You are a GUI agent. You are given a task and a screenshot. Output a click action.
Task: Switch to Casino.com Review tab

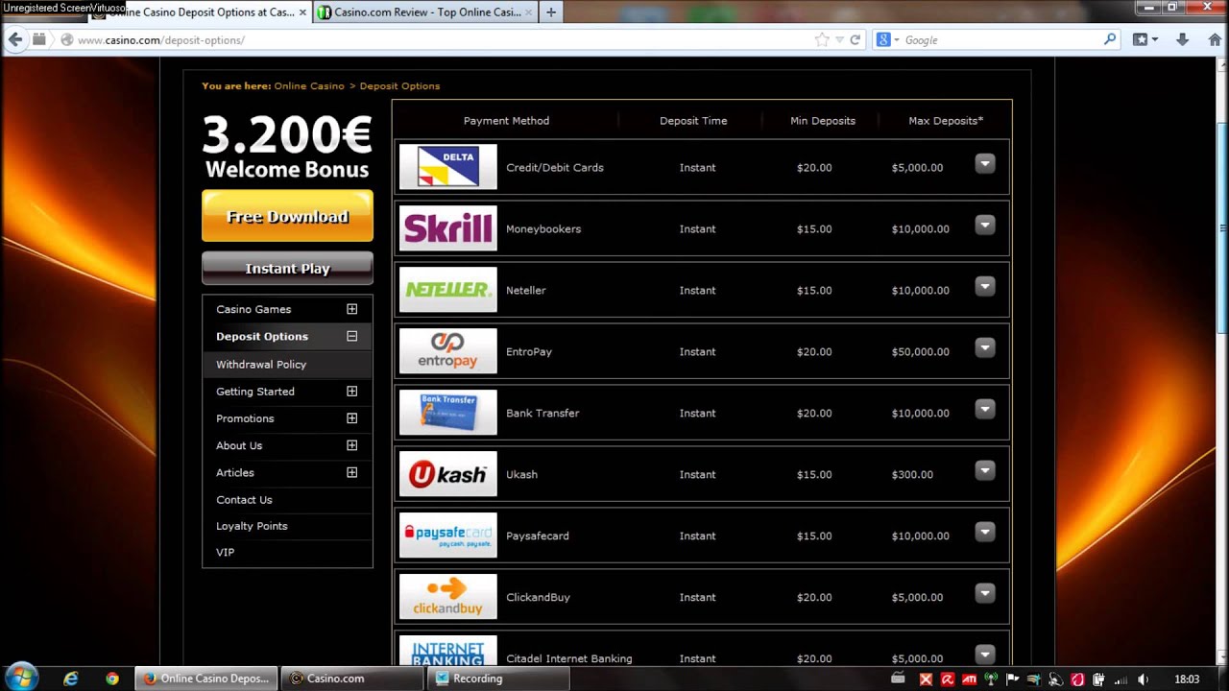tap(425, 12)
